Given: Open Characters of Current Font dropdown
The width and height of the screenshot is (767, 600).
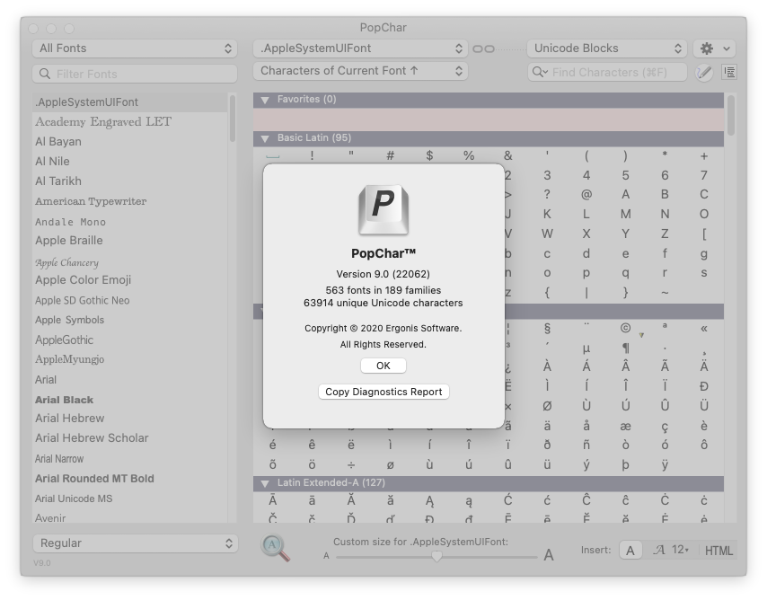Looking at the screenshot, I should (x=360, y=71).
